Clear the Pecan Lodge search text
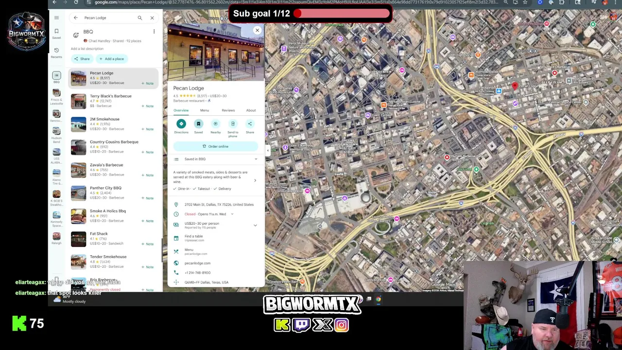 click(152, 18)
